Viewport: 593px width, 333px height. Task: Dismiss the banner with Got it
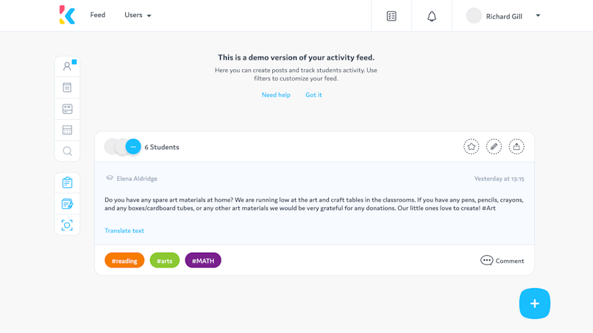click(x=313, y=95)
